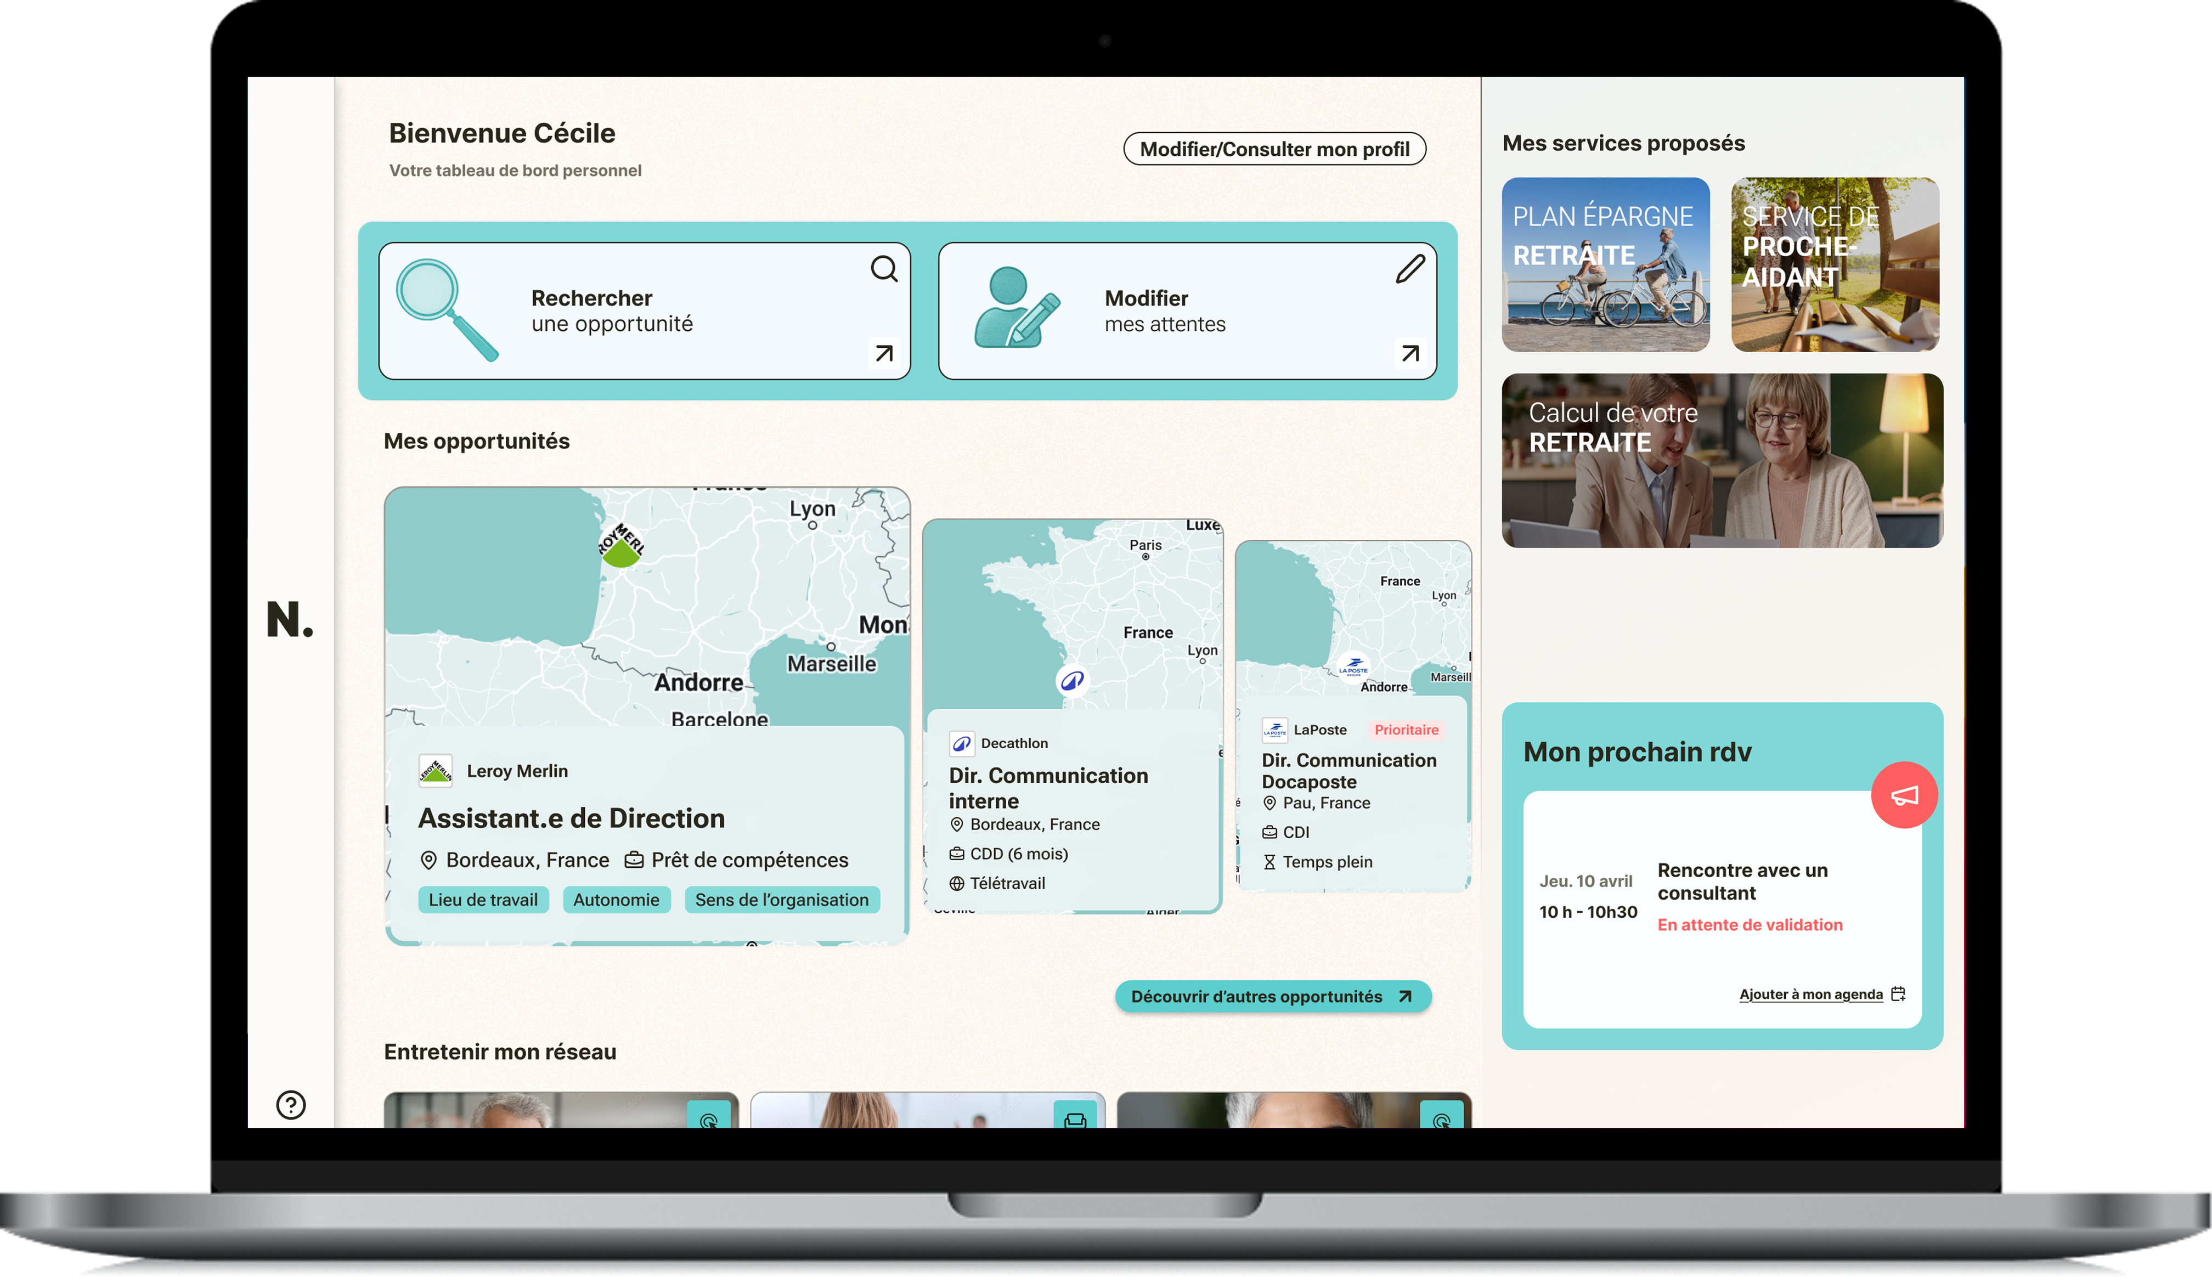Click third network contact photo

pos(1295,1110)
